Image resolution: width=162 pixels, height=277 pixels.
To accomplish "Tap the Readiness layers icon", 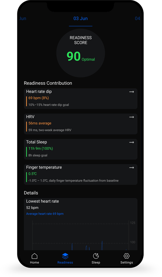I will pos(65,256).
